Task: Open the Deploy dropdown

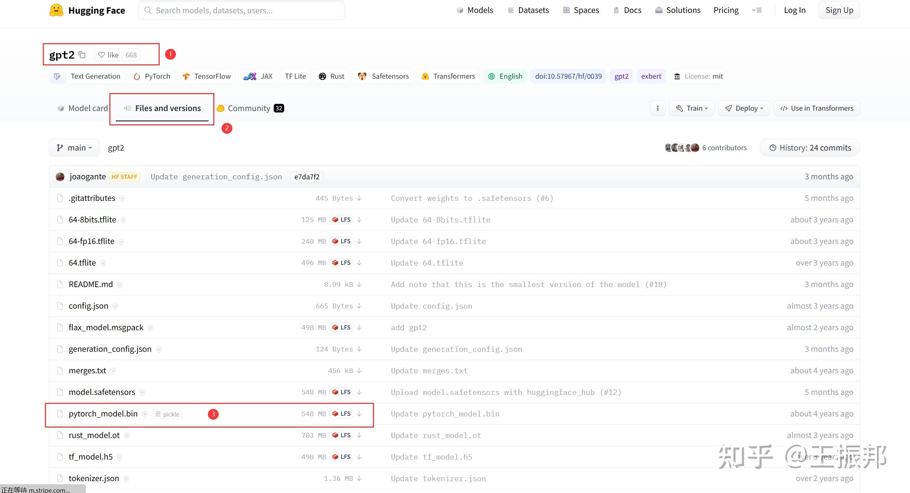Action: pyautogui.click(x=743, y=108)
